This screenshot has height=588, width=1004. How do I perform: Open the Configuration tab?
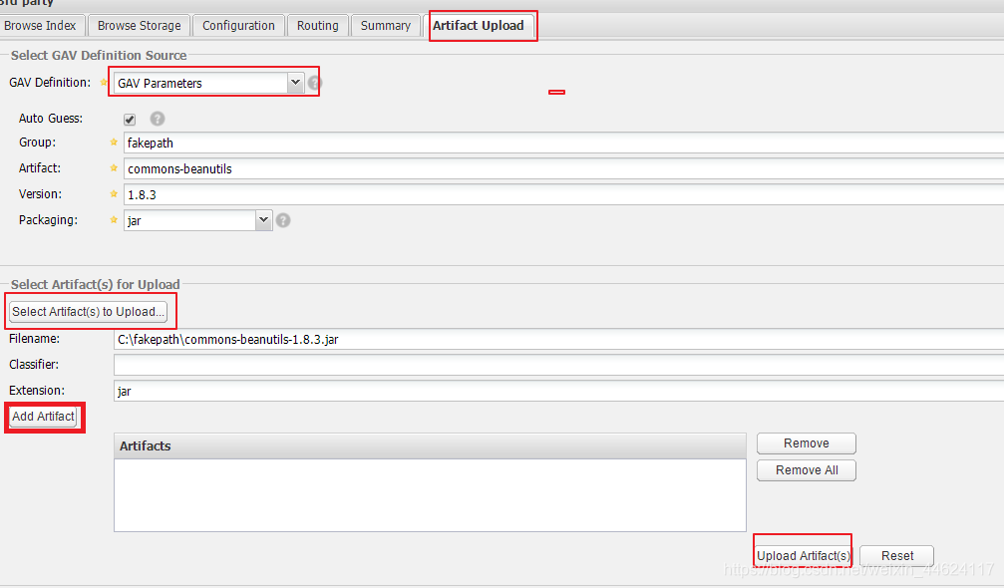pos(239,26)
